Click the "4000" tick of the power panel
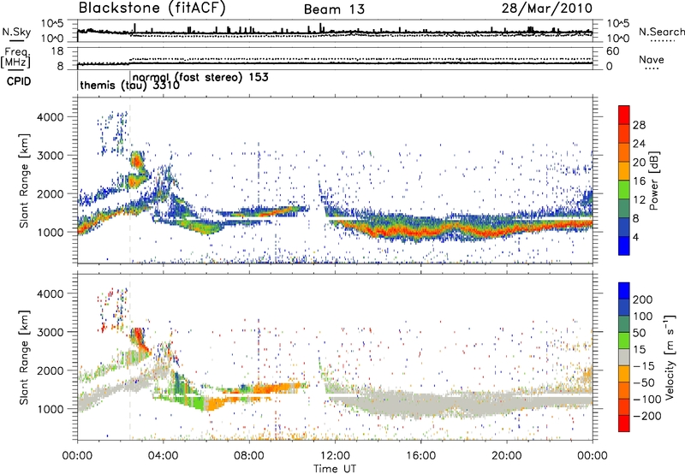685x474 pixels. (51, 117)
